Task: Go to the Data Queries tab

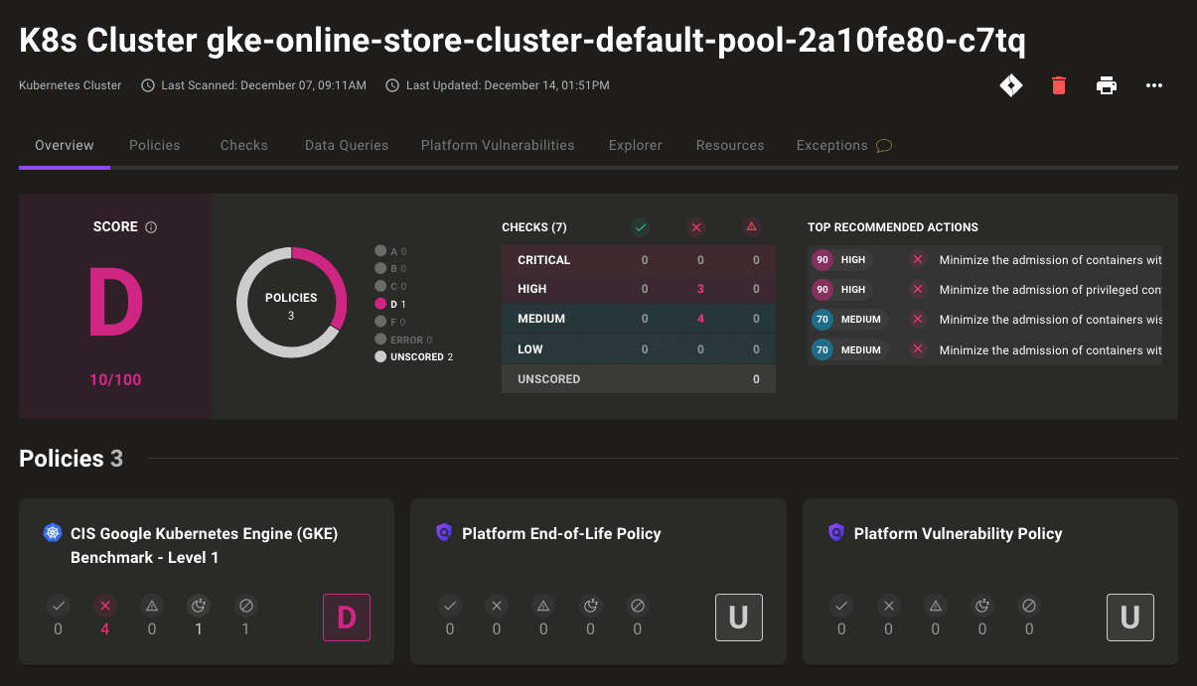Action: pyautogui.click(x=346, y=145)
